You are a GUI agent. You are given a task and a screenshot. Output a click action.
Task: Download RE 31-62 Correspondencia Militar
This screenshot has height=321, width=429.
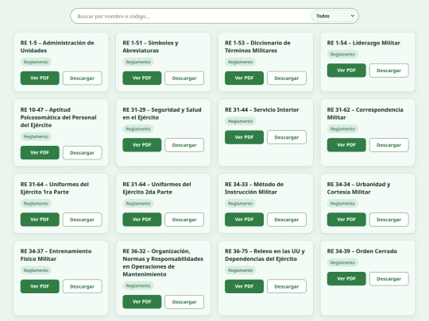pyautogui.click(x=389, y=145)
